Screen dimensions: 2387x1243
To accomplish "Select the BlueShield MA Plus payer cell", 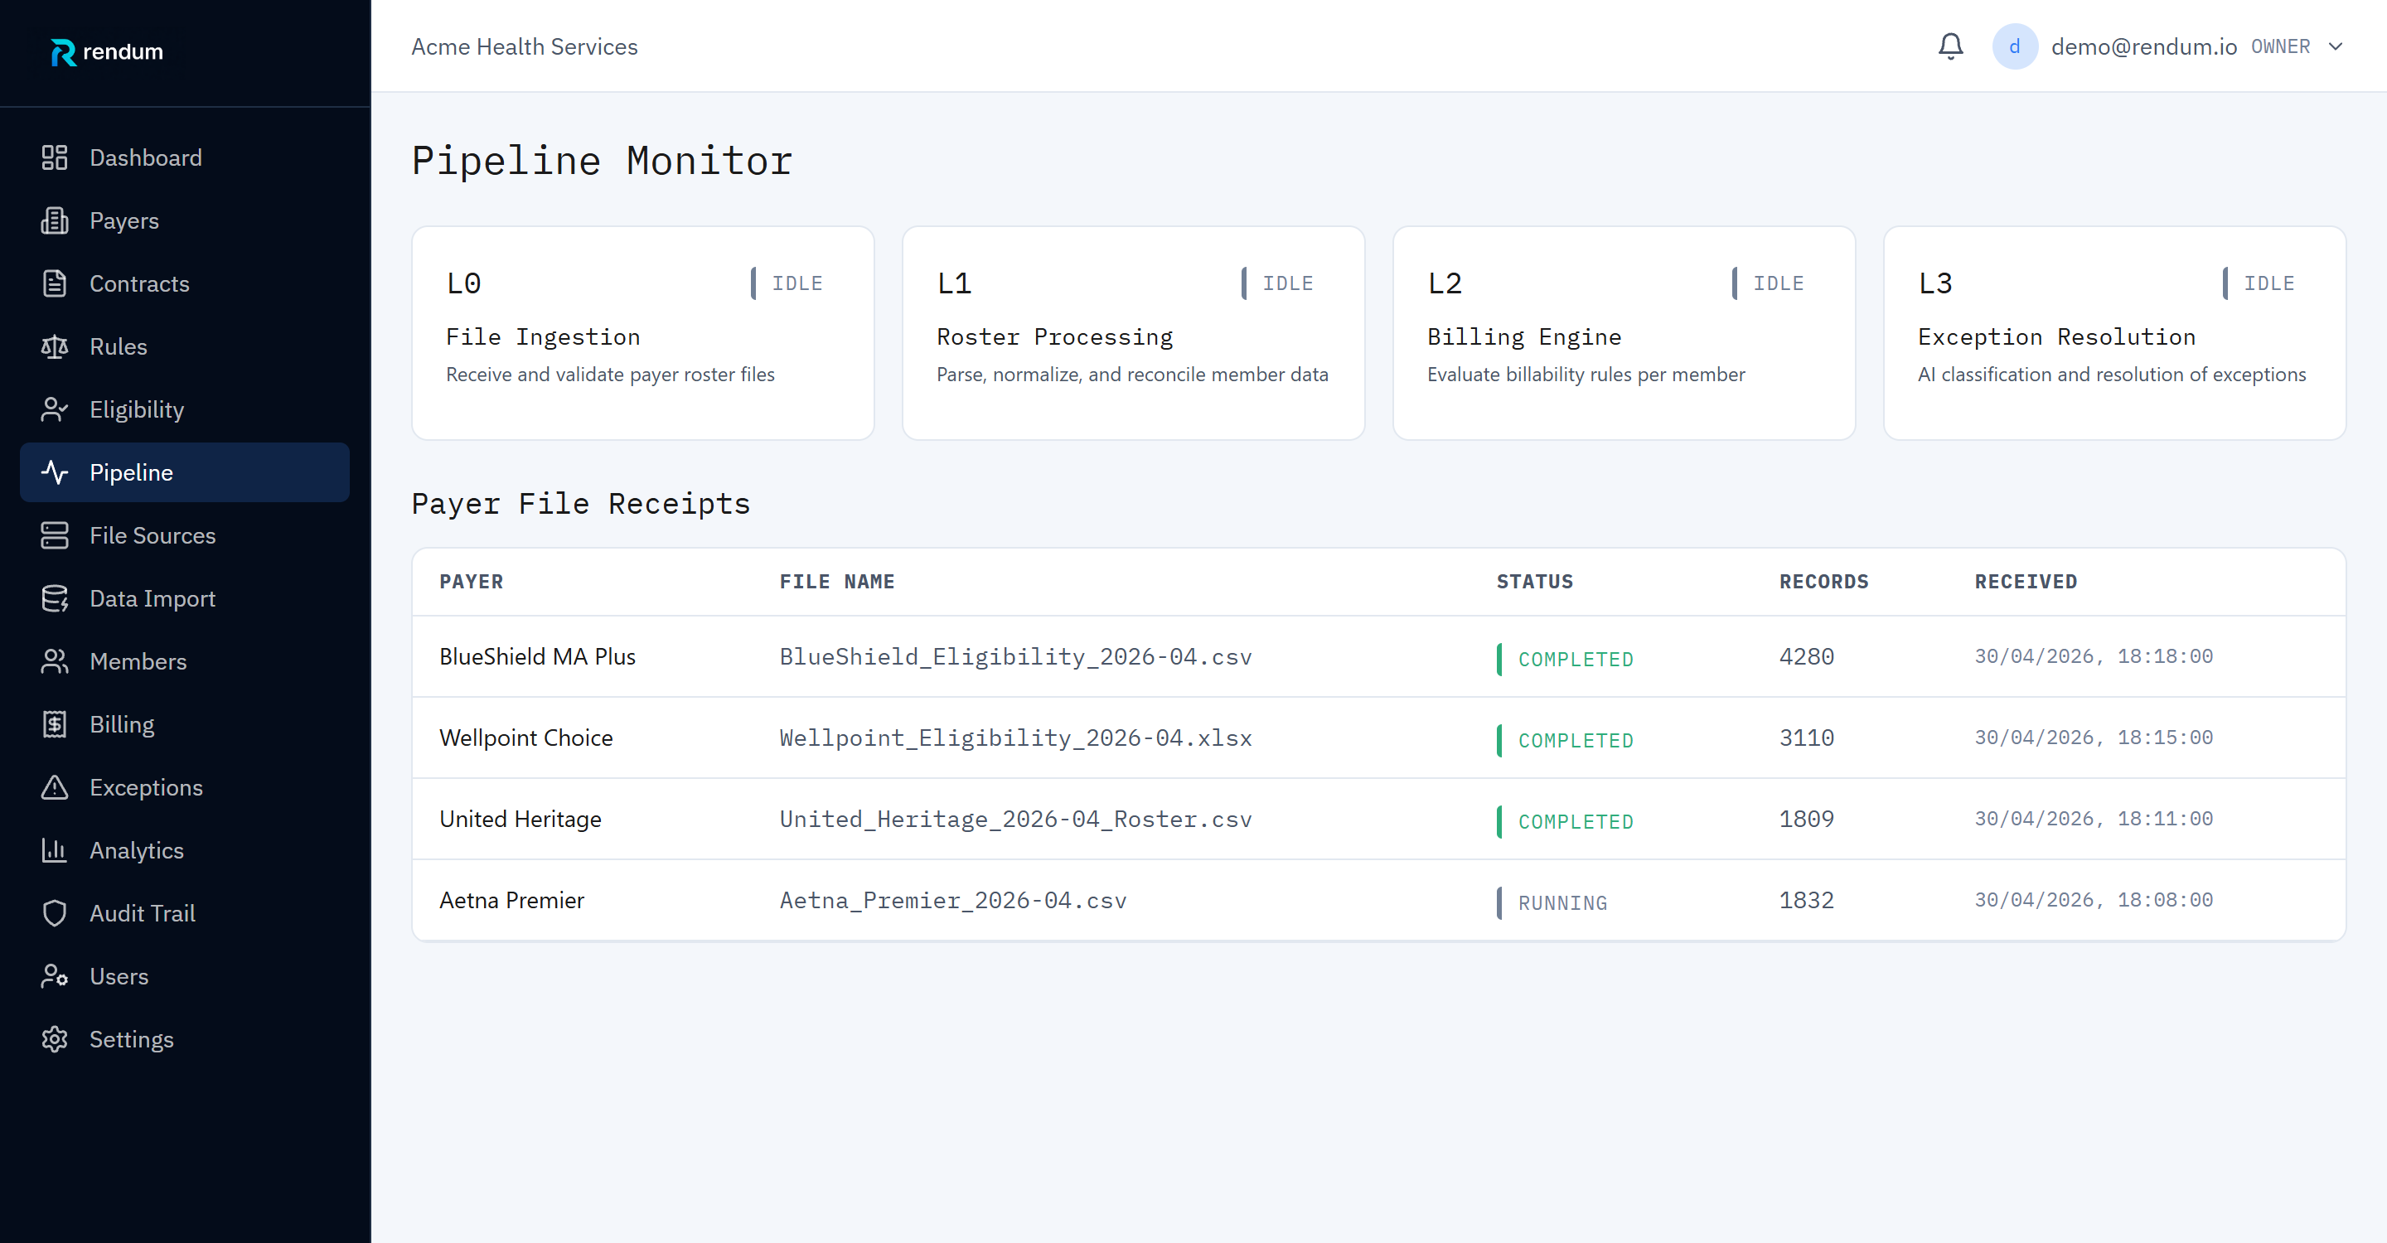I will coord(537,656).
